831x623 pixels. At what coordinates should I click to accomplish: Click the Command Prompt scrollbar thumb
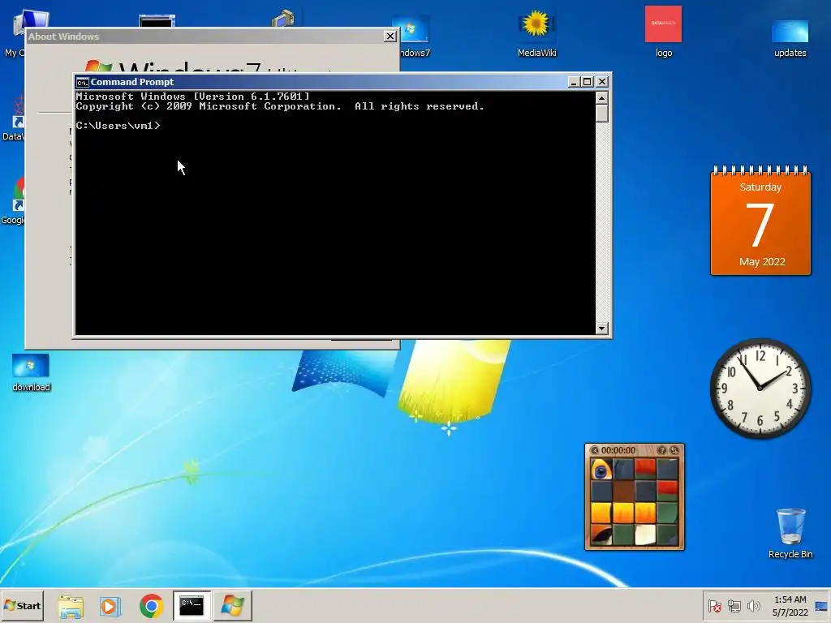pyautogui.click(x=601, y=114)
